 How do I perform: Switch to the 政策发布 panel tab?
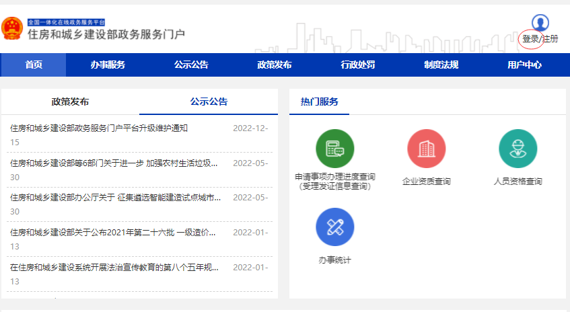pyautogui.click(x=70, y=102)
